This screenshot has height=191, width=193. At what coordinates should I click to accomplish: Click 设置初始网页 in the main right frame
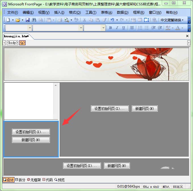pyautogui.click(x=110, y=109)
